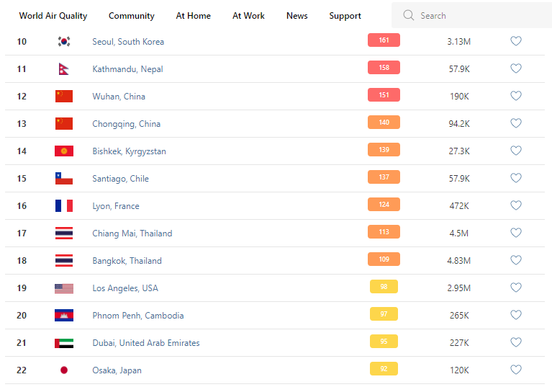Click the Chile flag icon

[x=64, y=179]
